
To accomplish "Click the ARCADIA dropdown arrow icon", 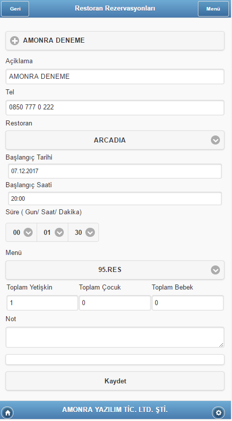I will coord(215,140).
